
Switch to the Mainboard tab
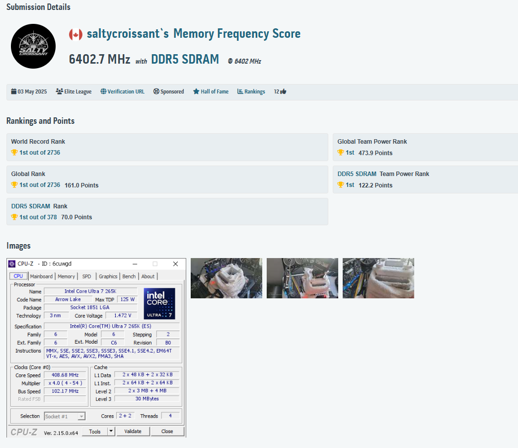coord(41,276)
